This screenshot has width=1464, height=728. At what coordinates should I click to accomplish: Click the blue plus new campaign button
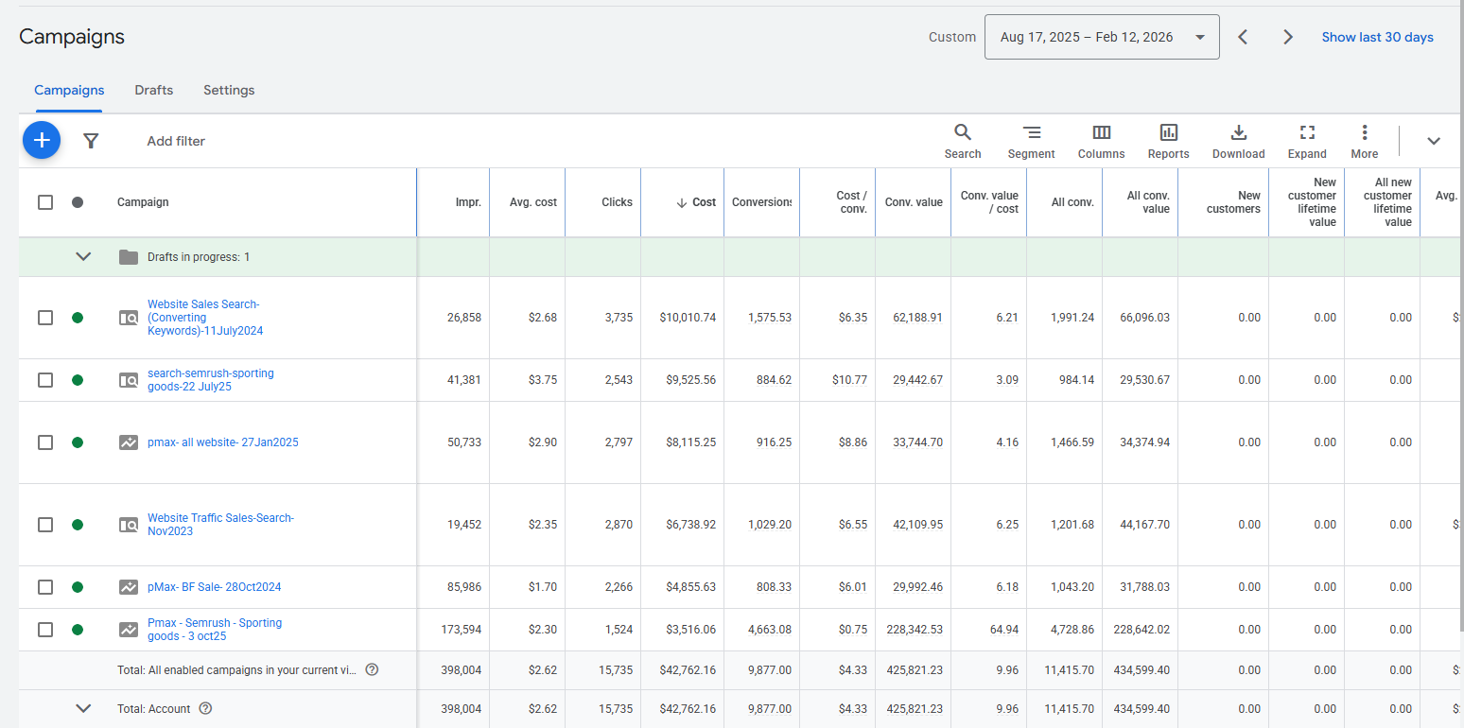(x=42, y=141)
